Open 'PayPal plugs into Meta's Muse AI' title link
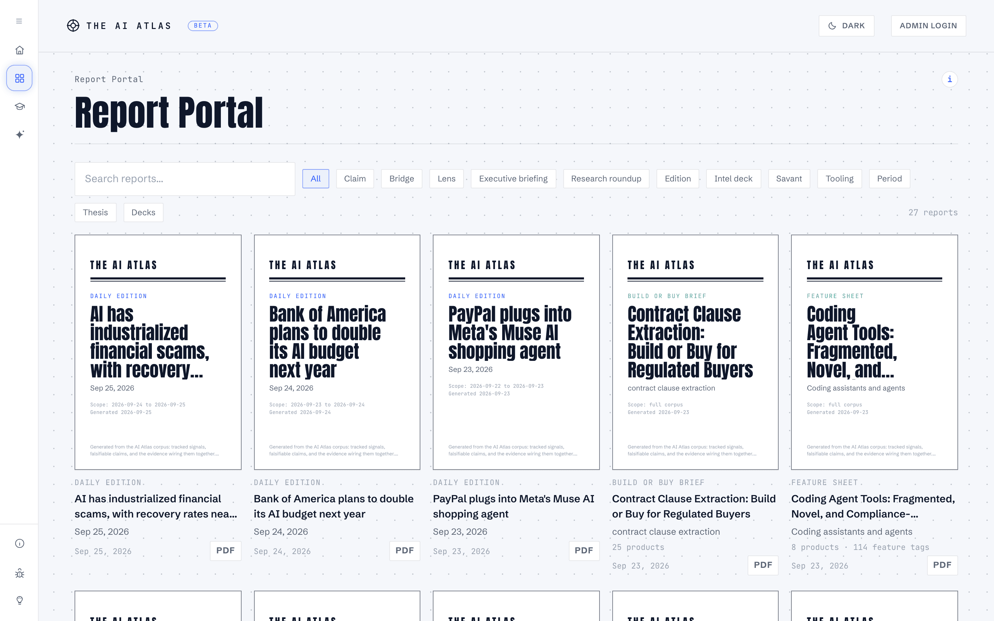 tap(514, 506)
